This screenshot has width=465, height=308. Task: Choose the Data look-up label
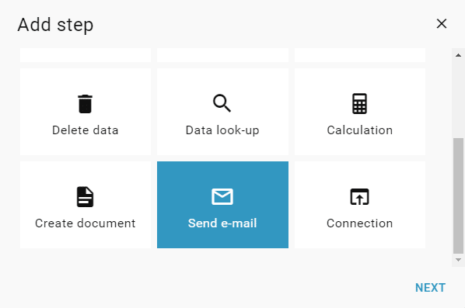pyautogui.click(x=222, y=130)
